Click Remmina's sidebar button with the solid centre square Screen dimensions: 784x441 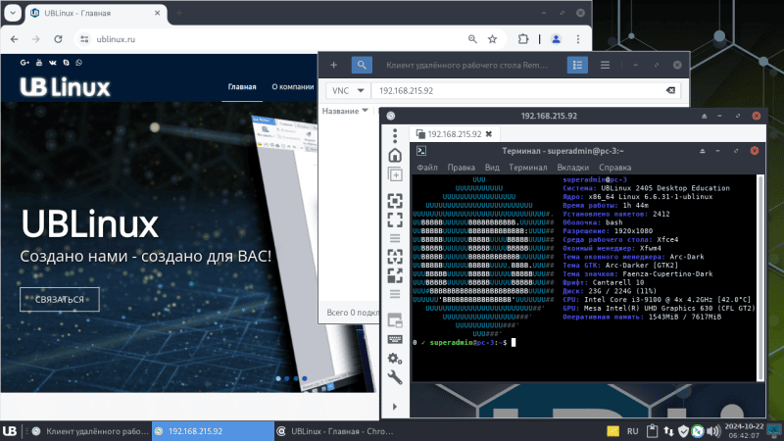(395, 201)
